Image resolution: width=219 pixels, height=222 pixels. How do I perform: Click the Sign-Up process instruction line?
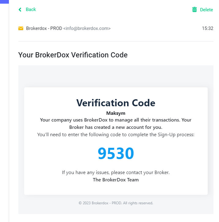click(116, 134)
